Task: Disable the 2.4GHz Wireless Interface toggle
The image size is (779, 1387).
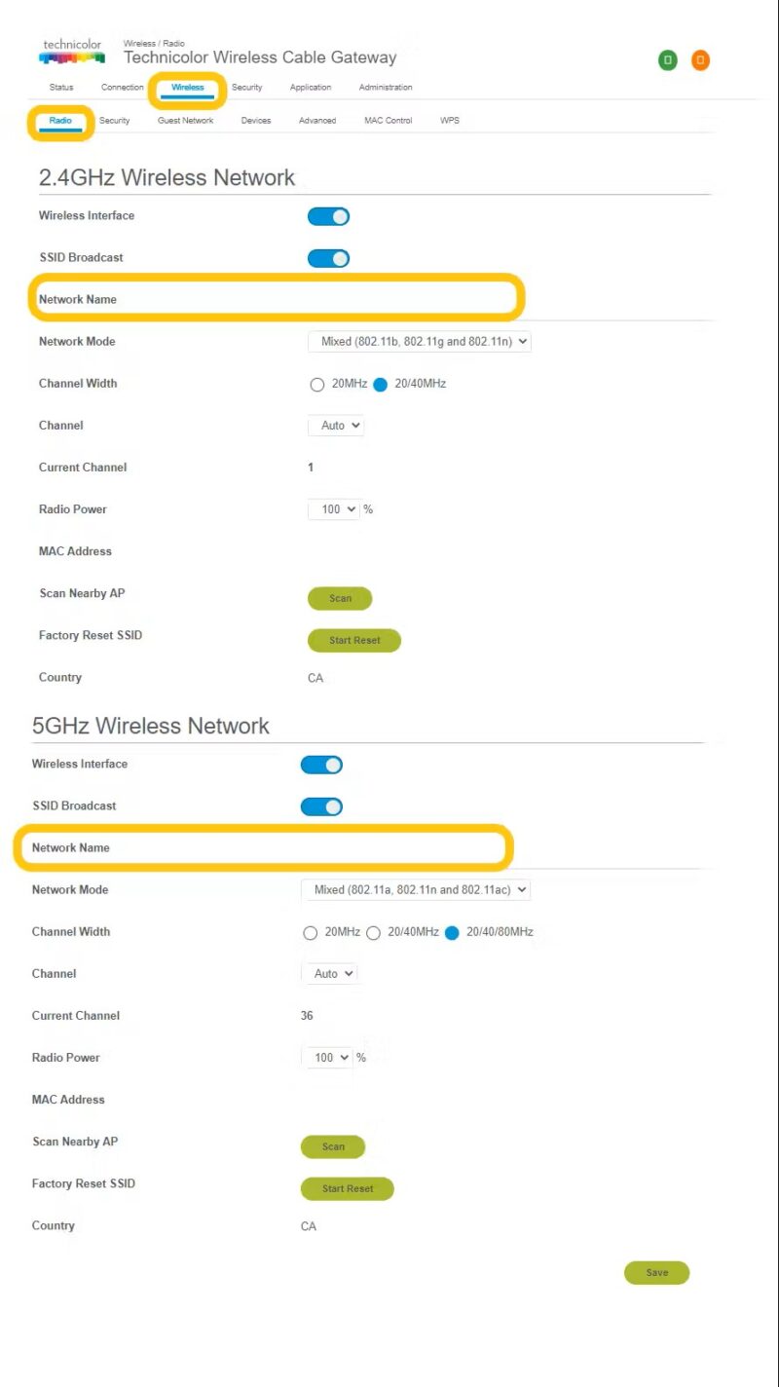Action: coord(328,215)
